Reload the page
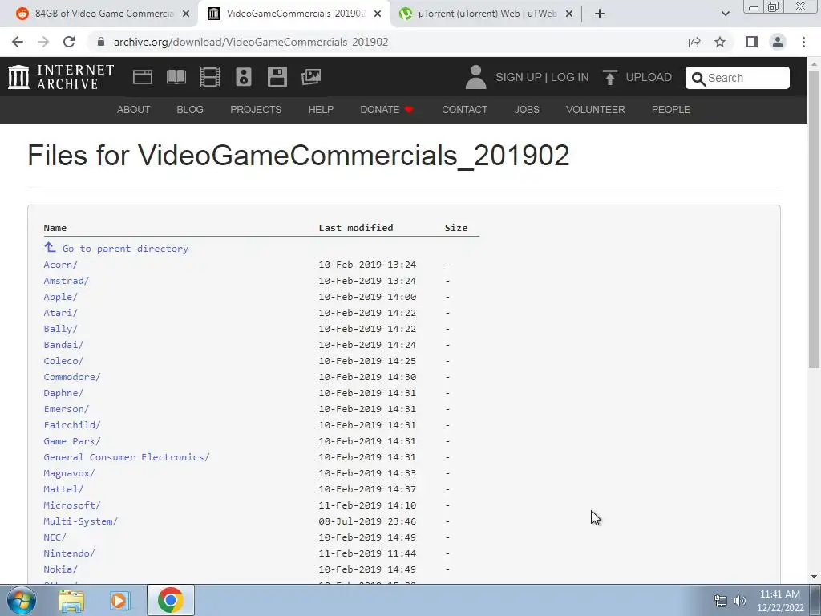The height and width of the screenshot is (616, 821). (69, 42)
